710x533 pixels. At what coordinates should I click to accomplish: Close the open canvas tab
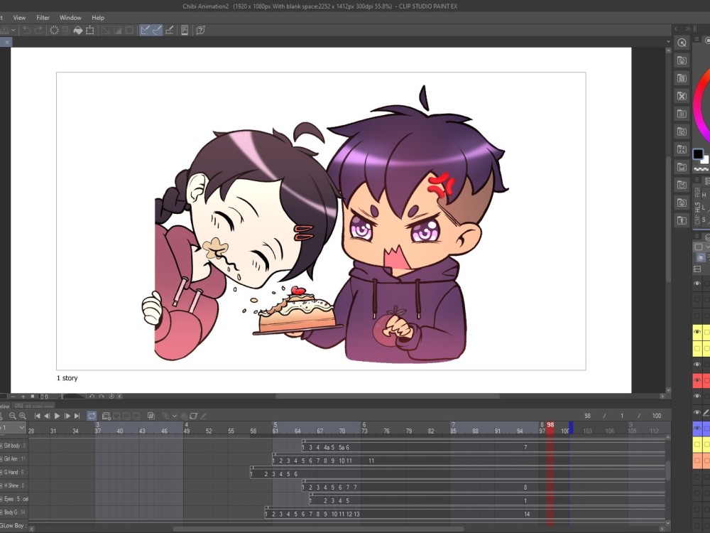pyautogui.click(x=7, y=42)
